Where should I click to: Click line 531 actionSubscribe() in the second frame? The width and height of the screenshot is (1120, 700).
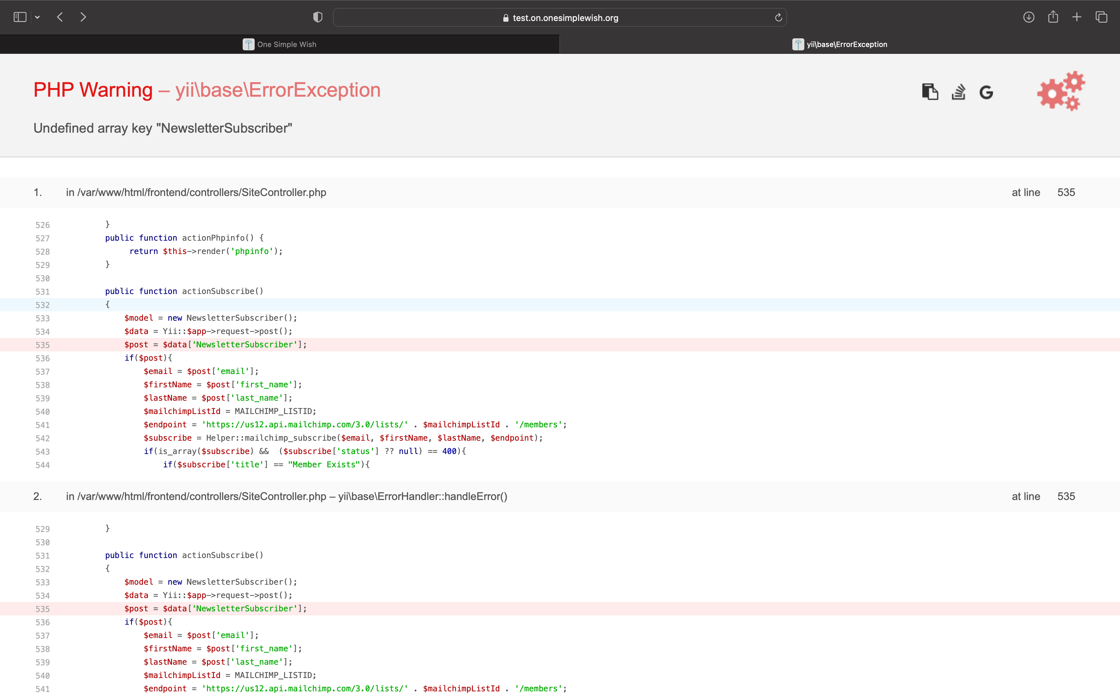click(x=184, y=555)
